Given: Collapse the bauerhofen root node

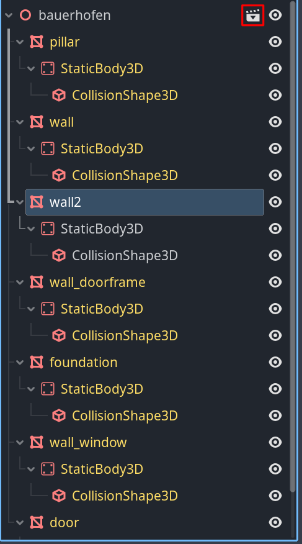Looking at the screenshot, I should tap(9, 16).
